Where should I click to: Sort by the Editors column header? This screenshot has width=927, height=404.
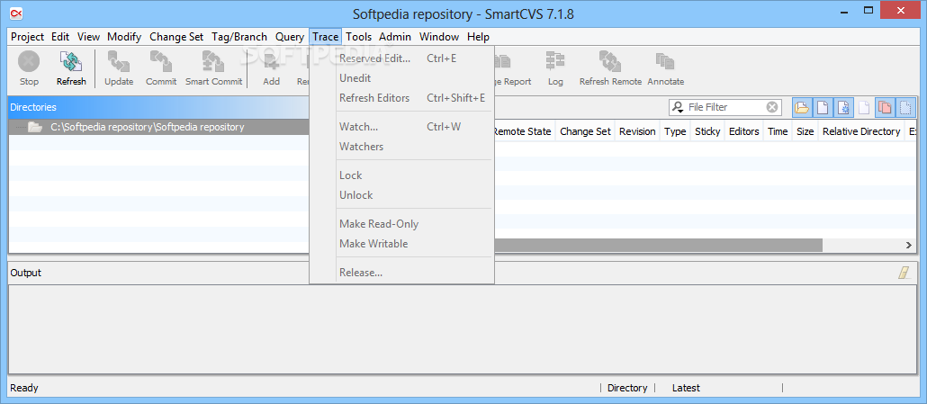pos(743,131)
